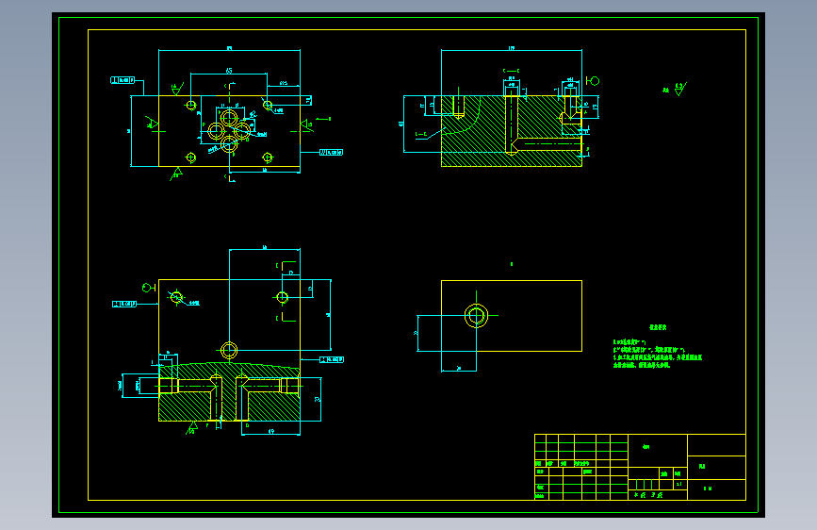Select the parallelism tolerance frame right of the top-left view
The image size is (817, 530).
click(x=332, y=153)
